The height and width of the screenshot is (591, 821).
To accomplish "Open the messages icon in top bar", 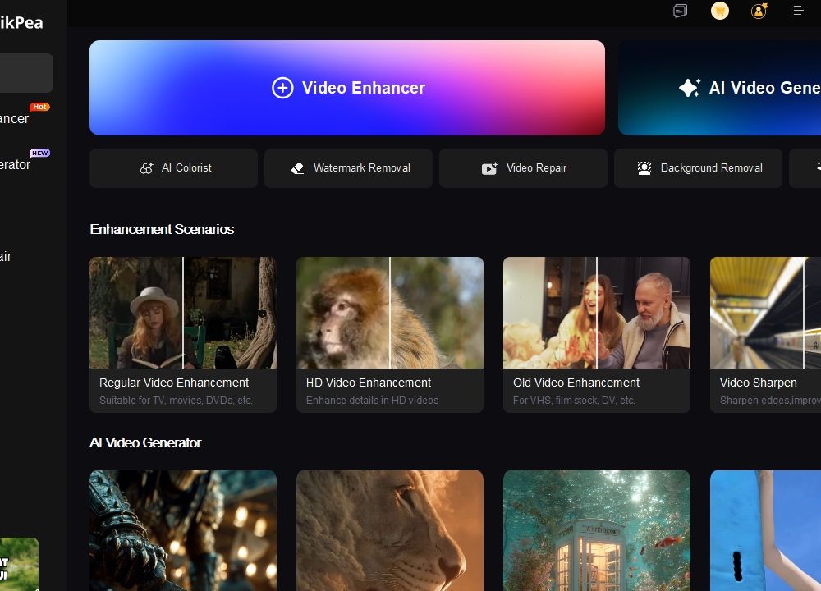I will coord(680,11).
